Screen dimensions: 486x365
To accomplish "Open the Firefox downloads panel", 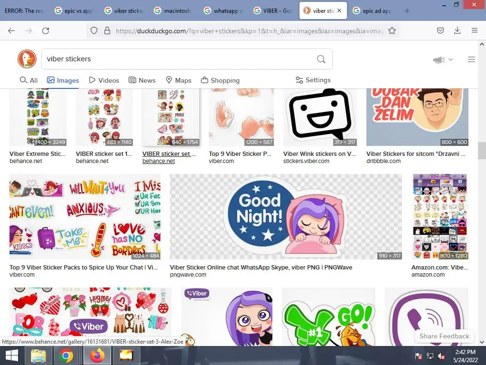I will click(457, 30).
